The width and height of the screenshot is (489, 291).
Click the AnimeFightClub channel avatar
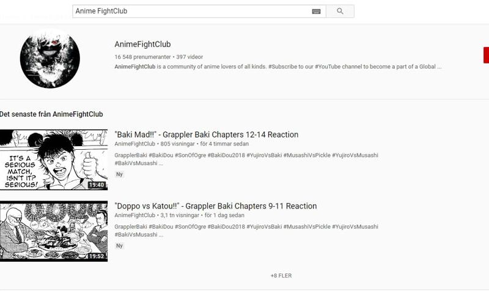[50, 58]
